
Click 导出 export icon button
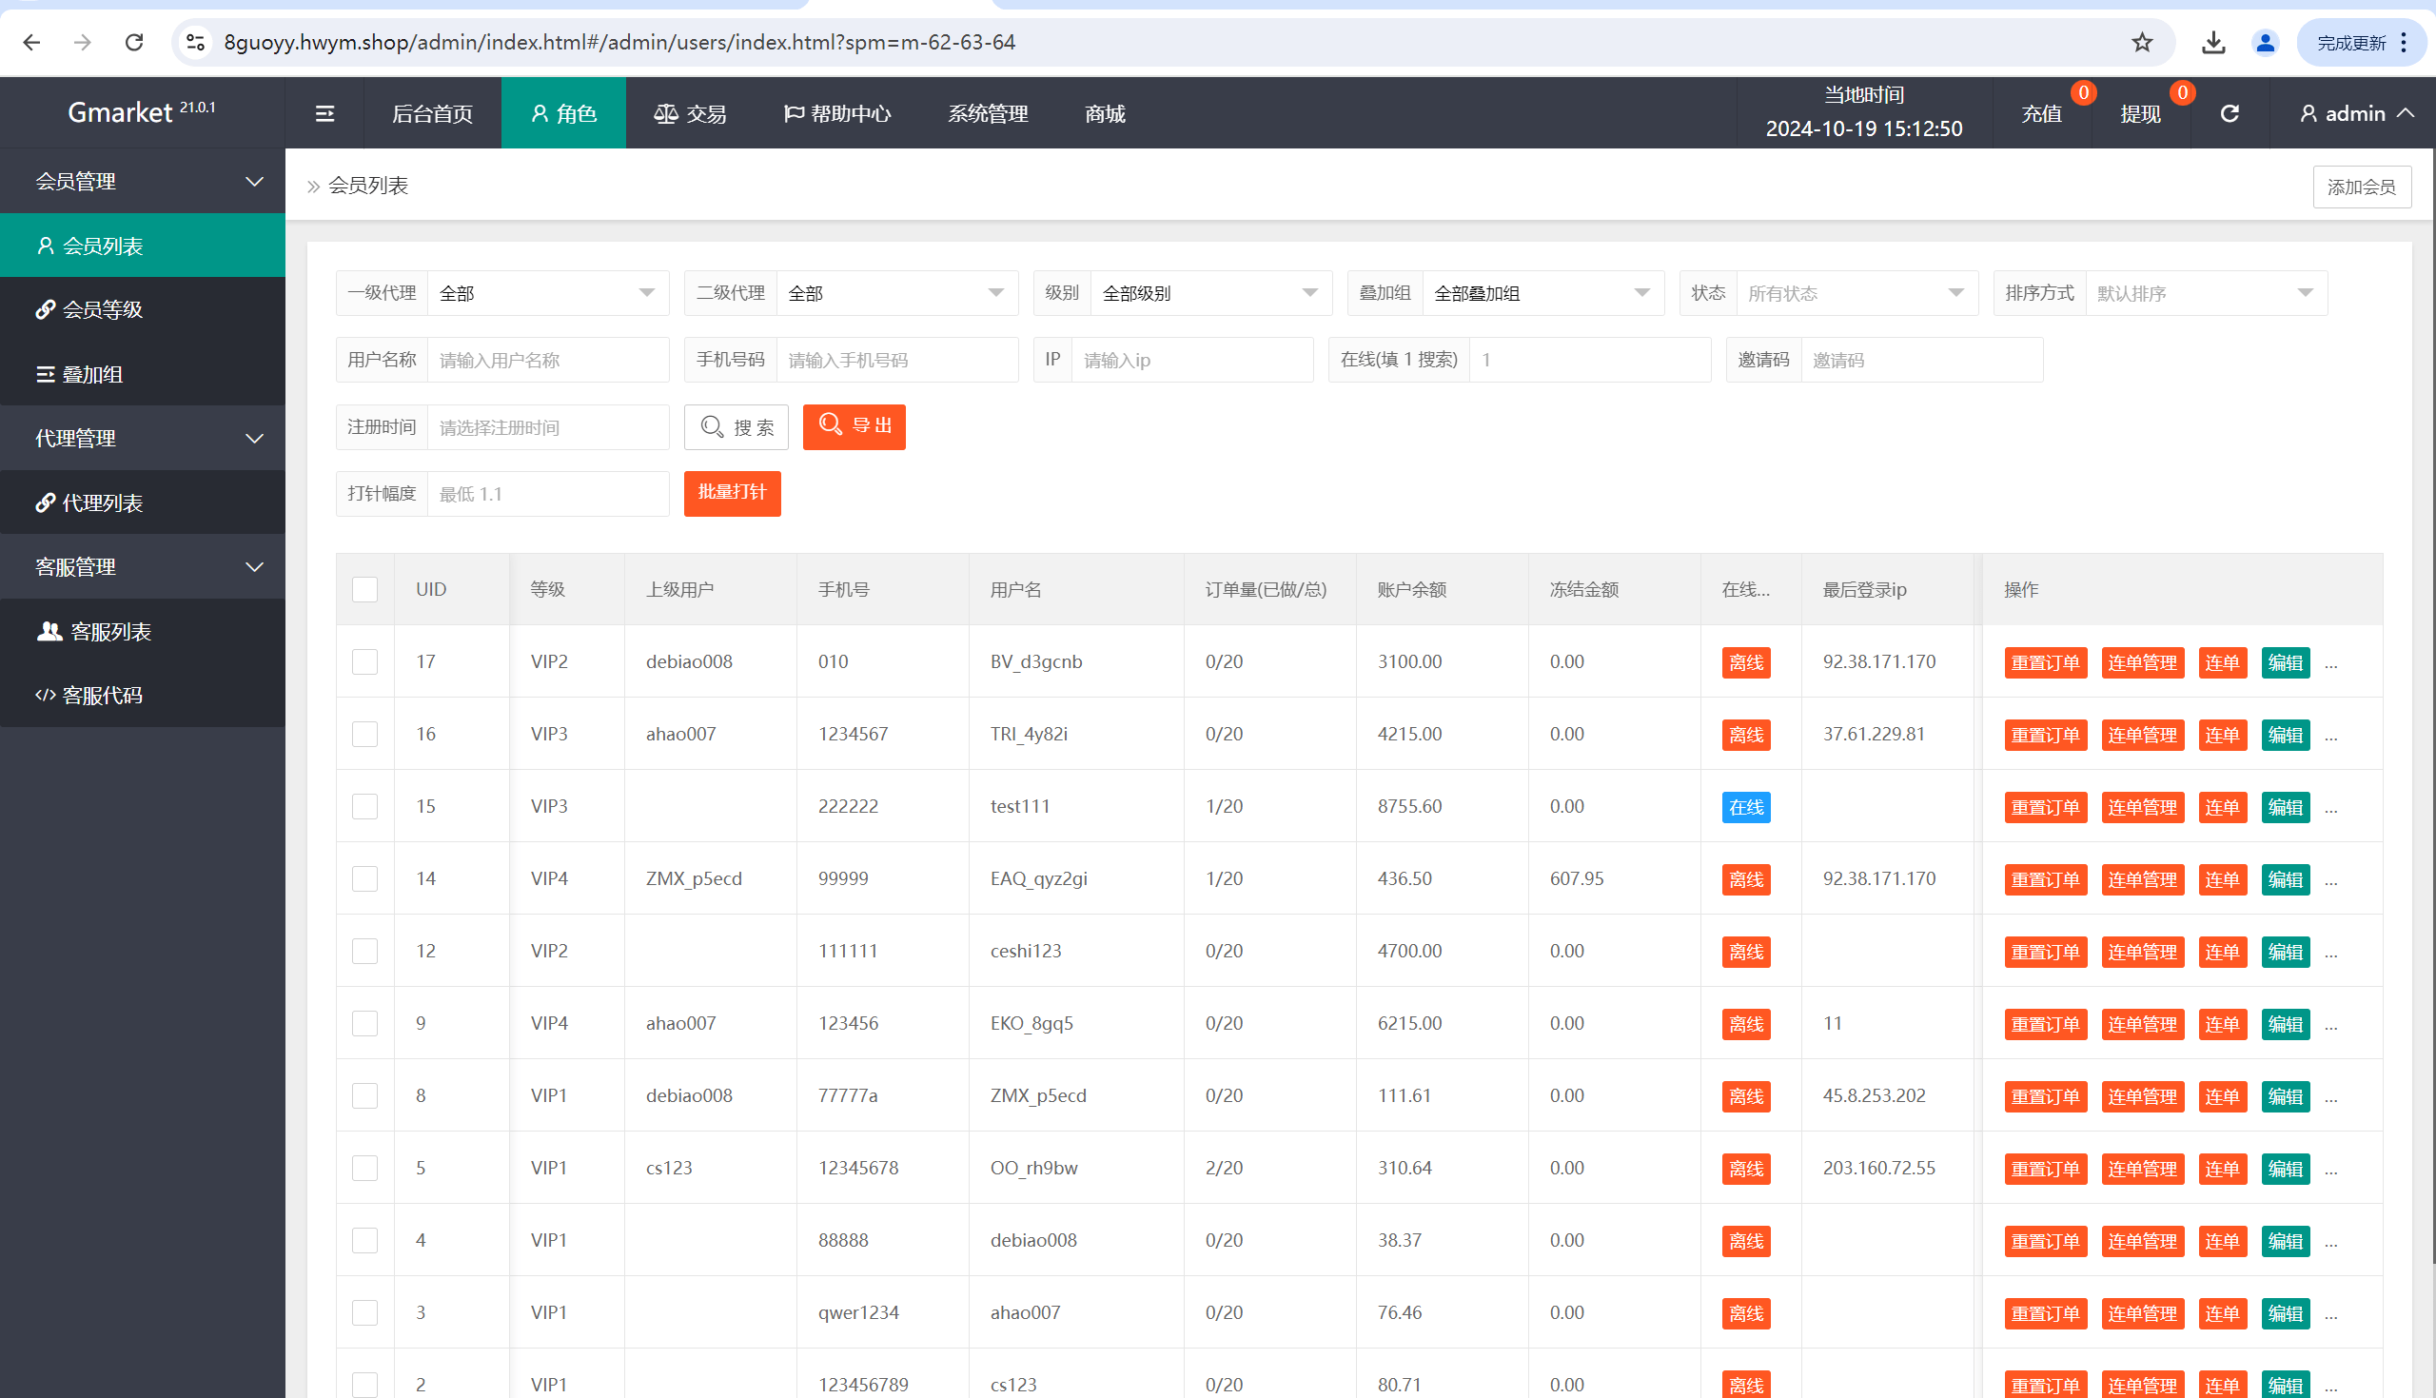[854, 427]
